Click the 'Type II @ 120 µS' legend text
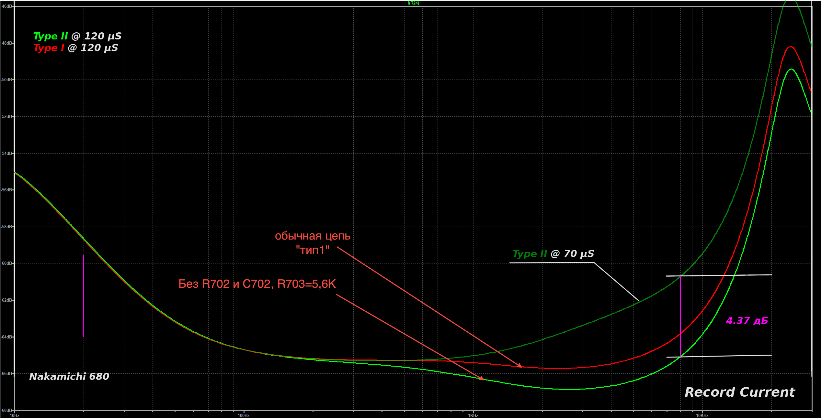The width and height of the screenshot is (821, 418). pos(77,36)
